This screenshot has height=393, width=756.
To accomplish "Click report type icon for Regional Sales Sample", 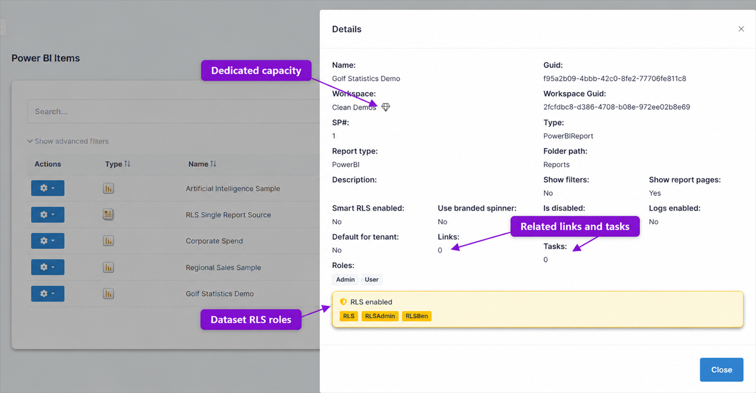I will click(x=108, y=267).
